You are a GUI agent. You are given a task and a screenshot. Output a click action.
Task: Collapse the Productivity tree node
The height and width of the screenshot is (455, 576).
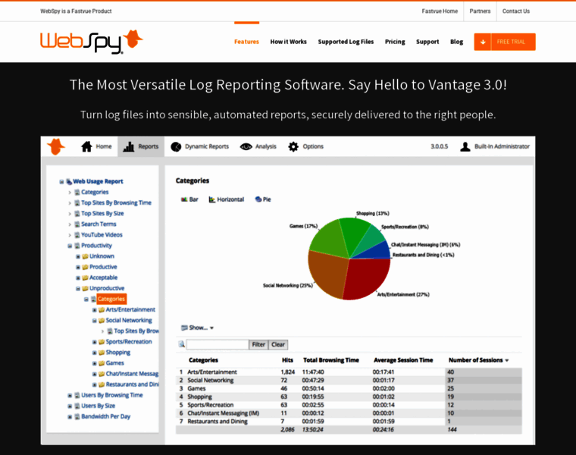click(x=70, y=246)
